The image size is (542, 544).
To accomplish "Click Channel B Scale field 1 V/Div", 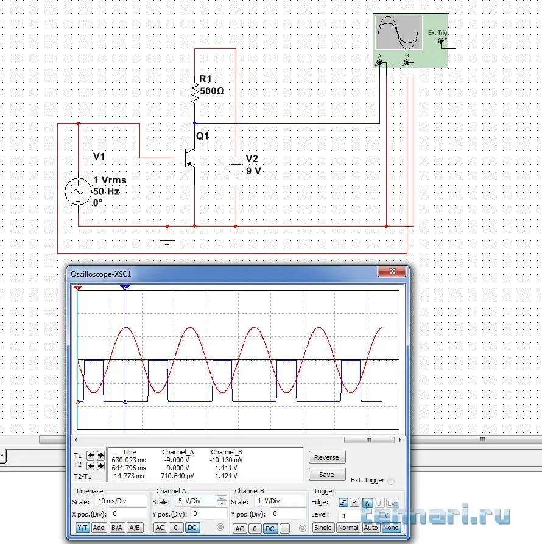I will [280, 501].
